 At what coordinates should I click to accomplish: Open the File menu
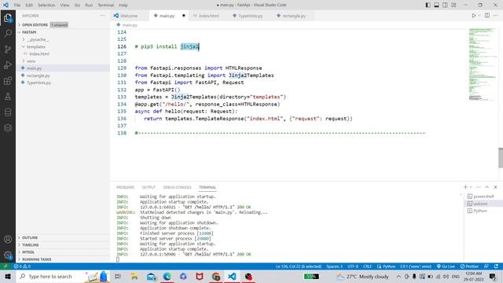tap(17, 6)
